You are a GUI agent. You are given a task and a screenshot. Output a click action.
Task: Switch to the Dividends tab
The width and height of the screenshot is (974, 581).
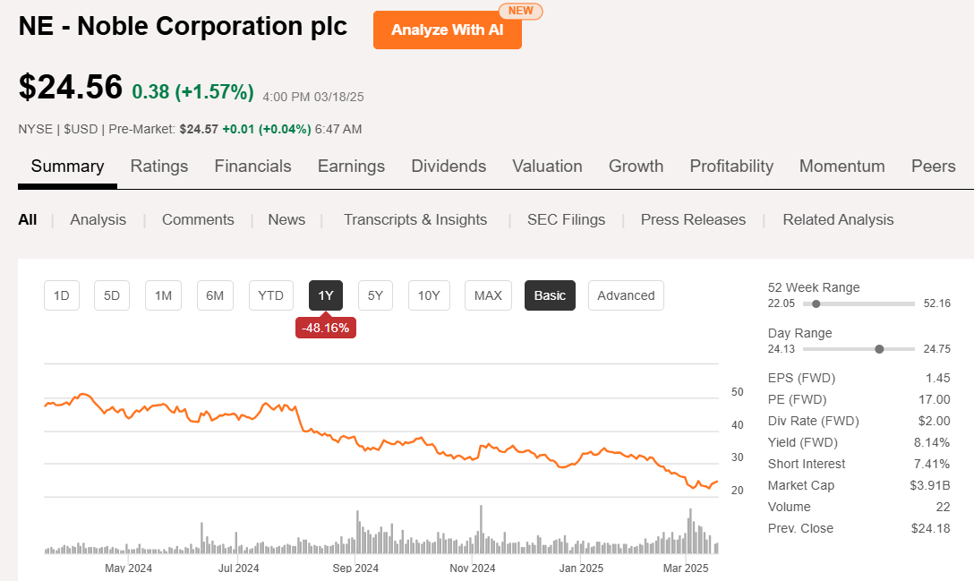[x=449, y=166]
